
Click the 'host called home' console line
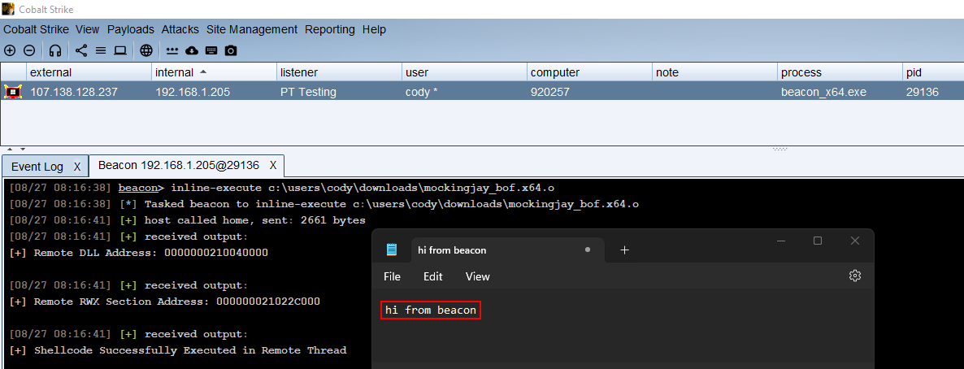(x=188, y=220)
